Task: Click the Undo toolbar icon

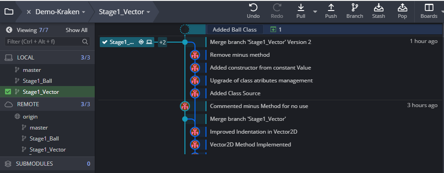Action: click(253, 8)
